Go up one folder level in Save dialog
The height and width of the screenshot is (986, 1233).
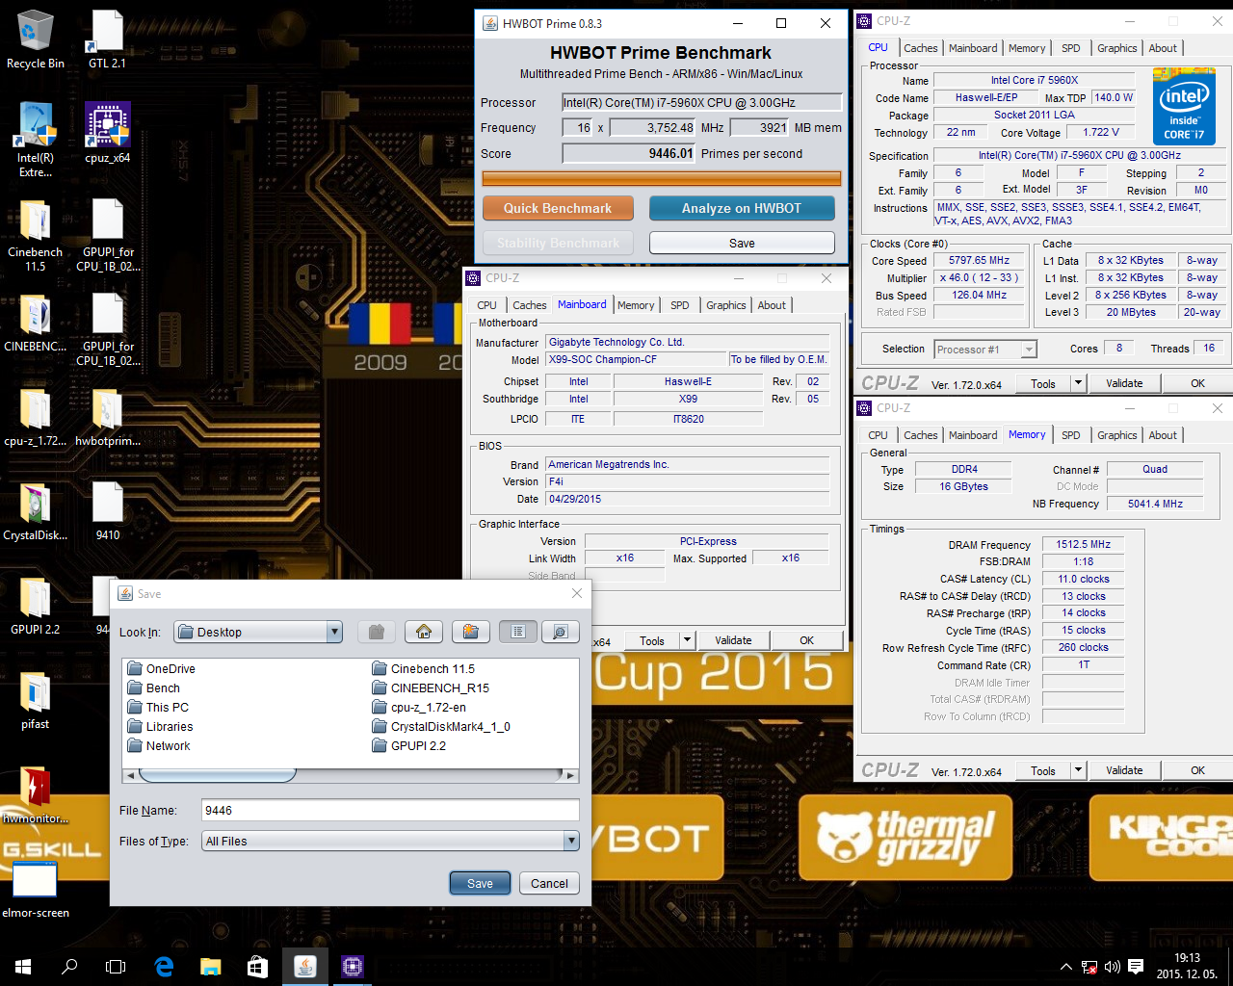377,632
